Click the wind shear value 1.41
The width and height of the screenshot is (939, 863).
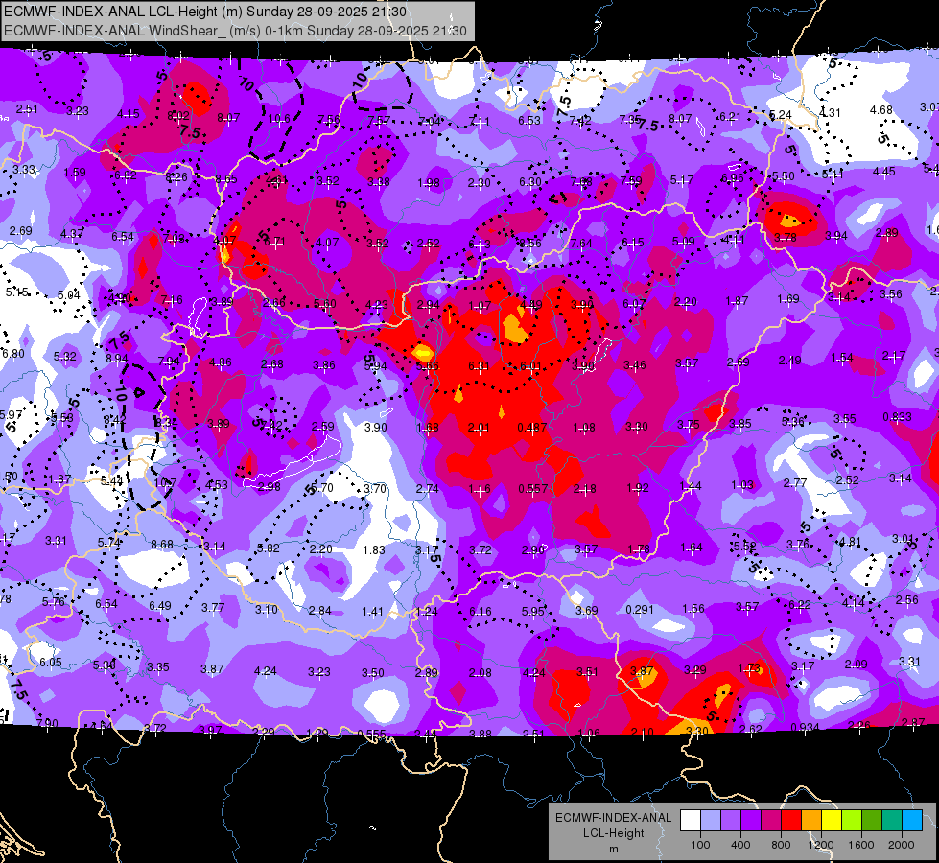point(372,612)
